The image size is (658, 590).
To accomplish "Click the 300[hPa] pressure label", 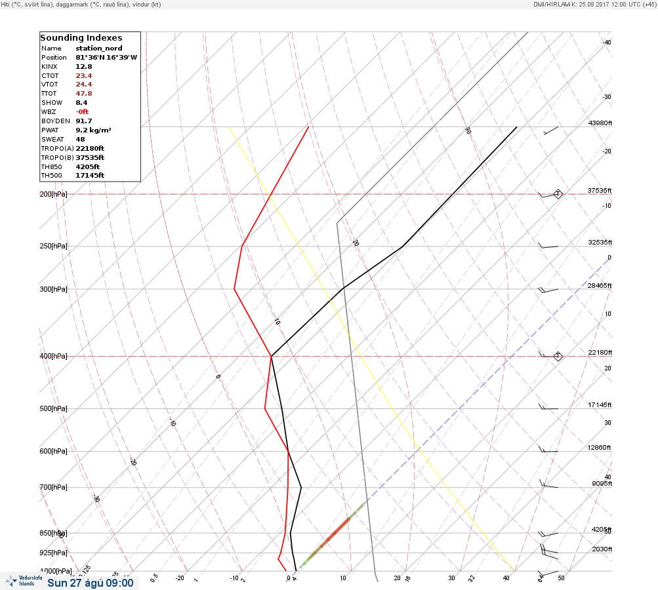I will click(x=53, y=289).
